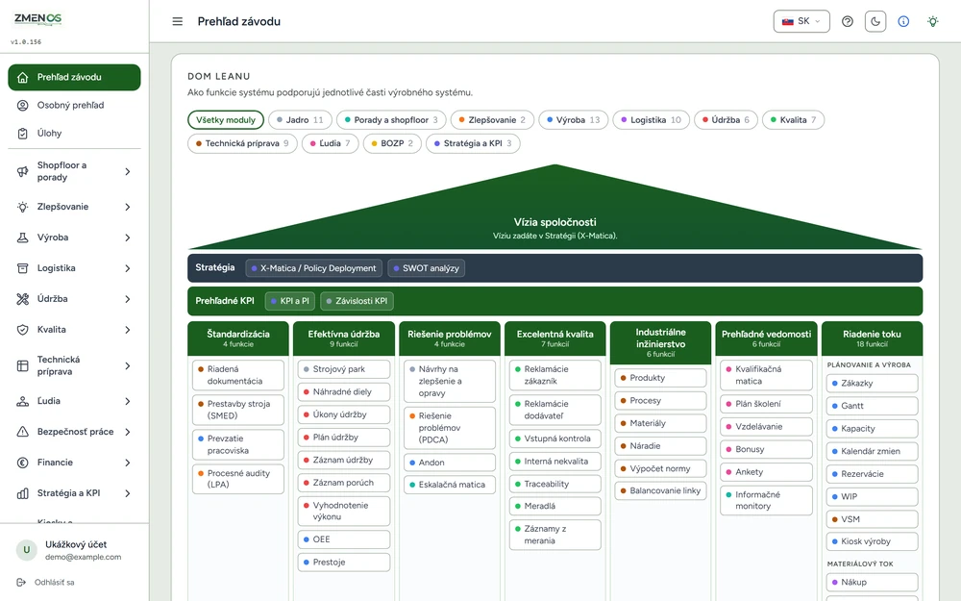Screen dimensions: 961x601
Task: Go to Osobný prehľad
Action: point(74,106)
